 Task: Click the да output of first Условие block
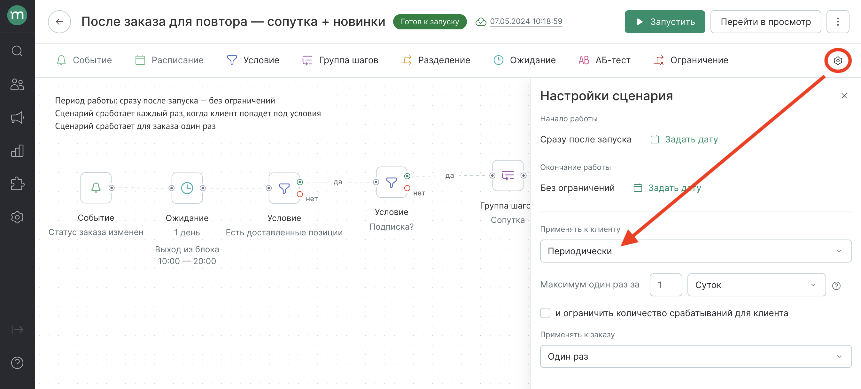tap(300, 182)
